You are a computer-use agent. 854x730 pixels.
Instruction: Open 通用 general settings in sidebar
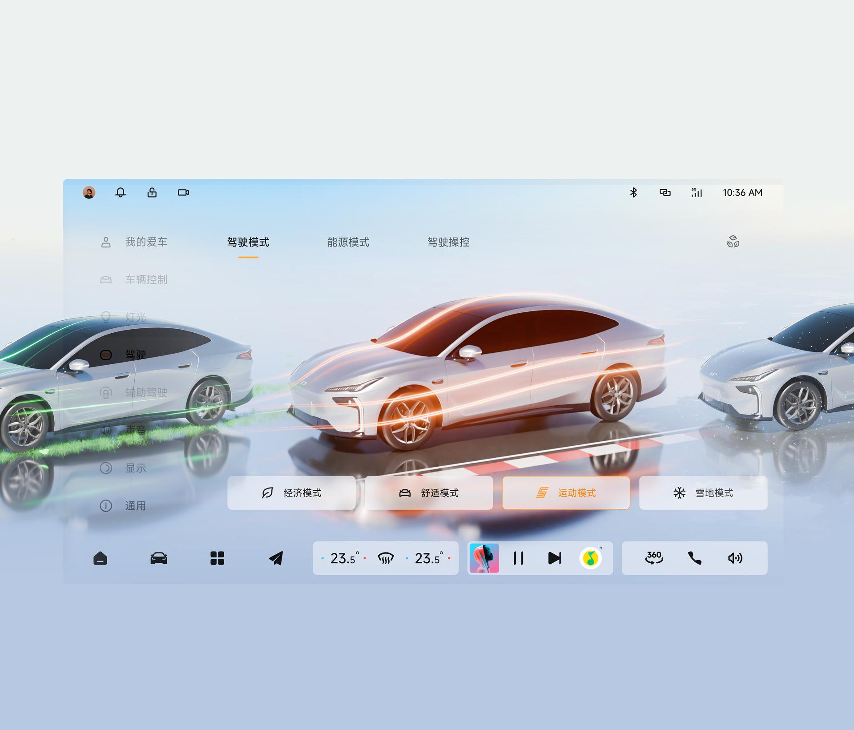click(x=135, y=506)
